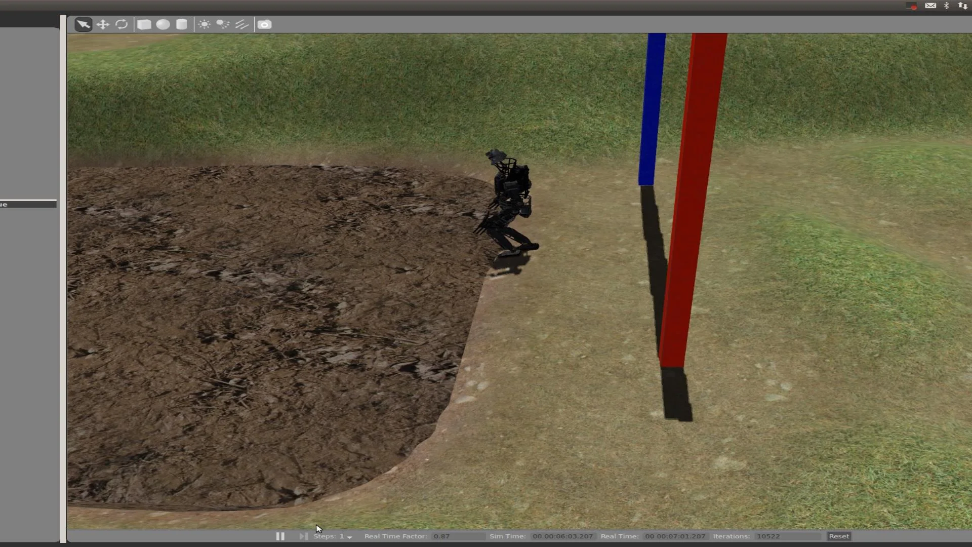Screen dimensions: 972x547
Task: Insert a cylinder shape
Action: pos(181,24)
